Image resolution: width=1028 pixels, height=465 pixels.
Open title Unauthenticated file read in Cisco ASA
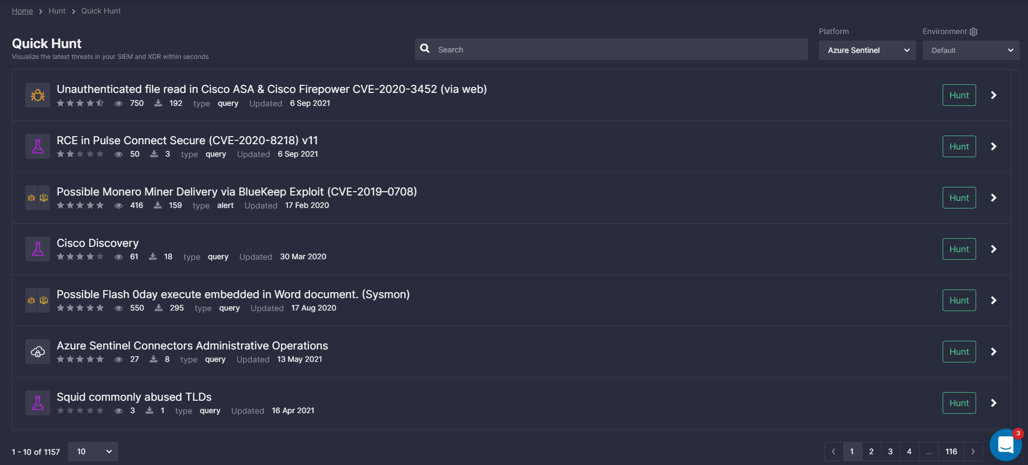[272, 89]
